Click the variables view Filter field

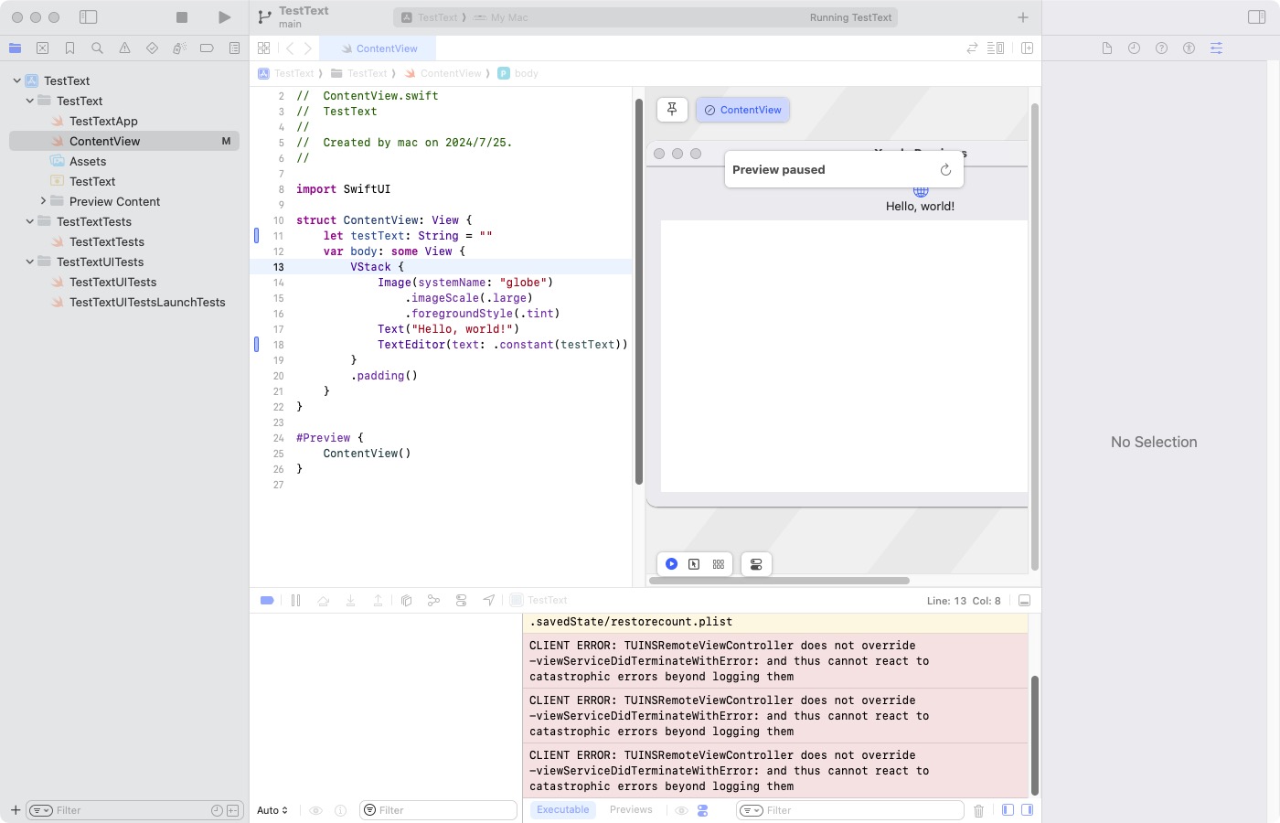[x=439, y=810]
